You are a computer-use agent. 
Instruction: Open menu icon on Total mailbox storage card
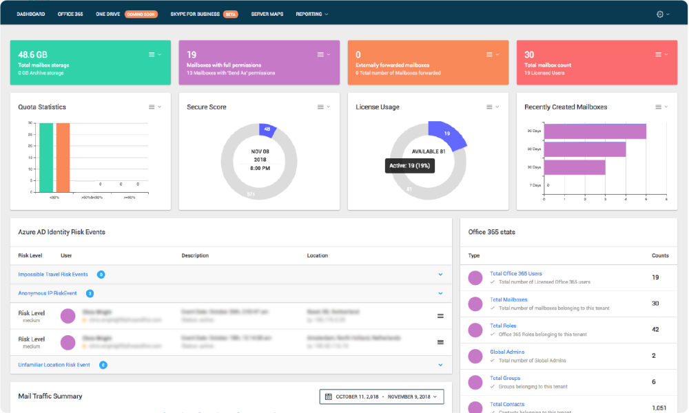pos(152,54)
